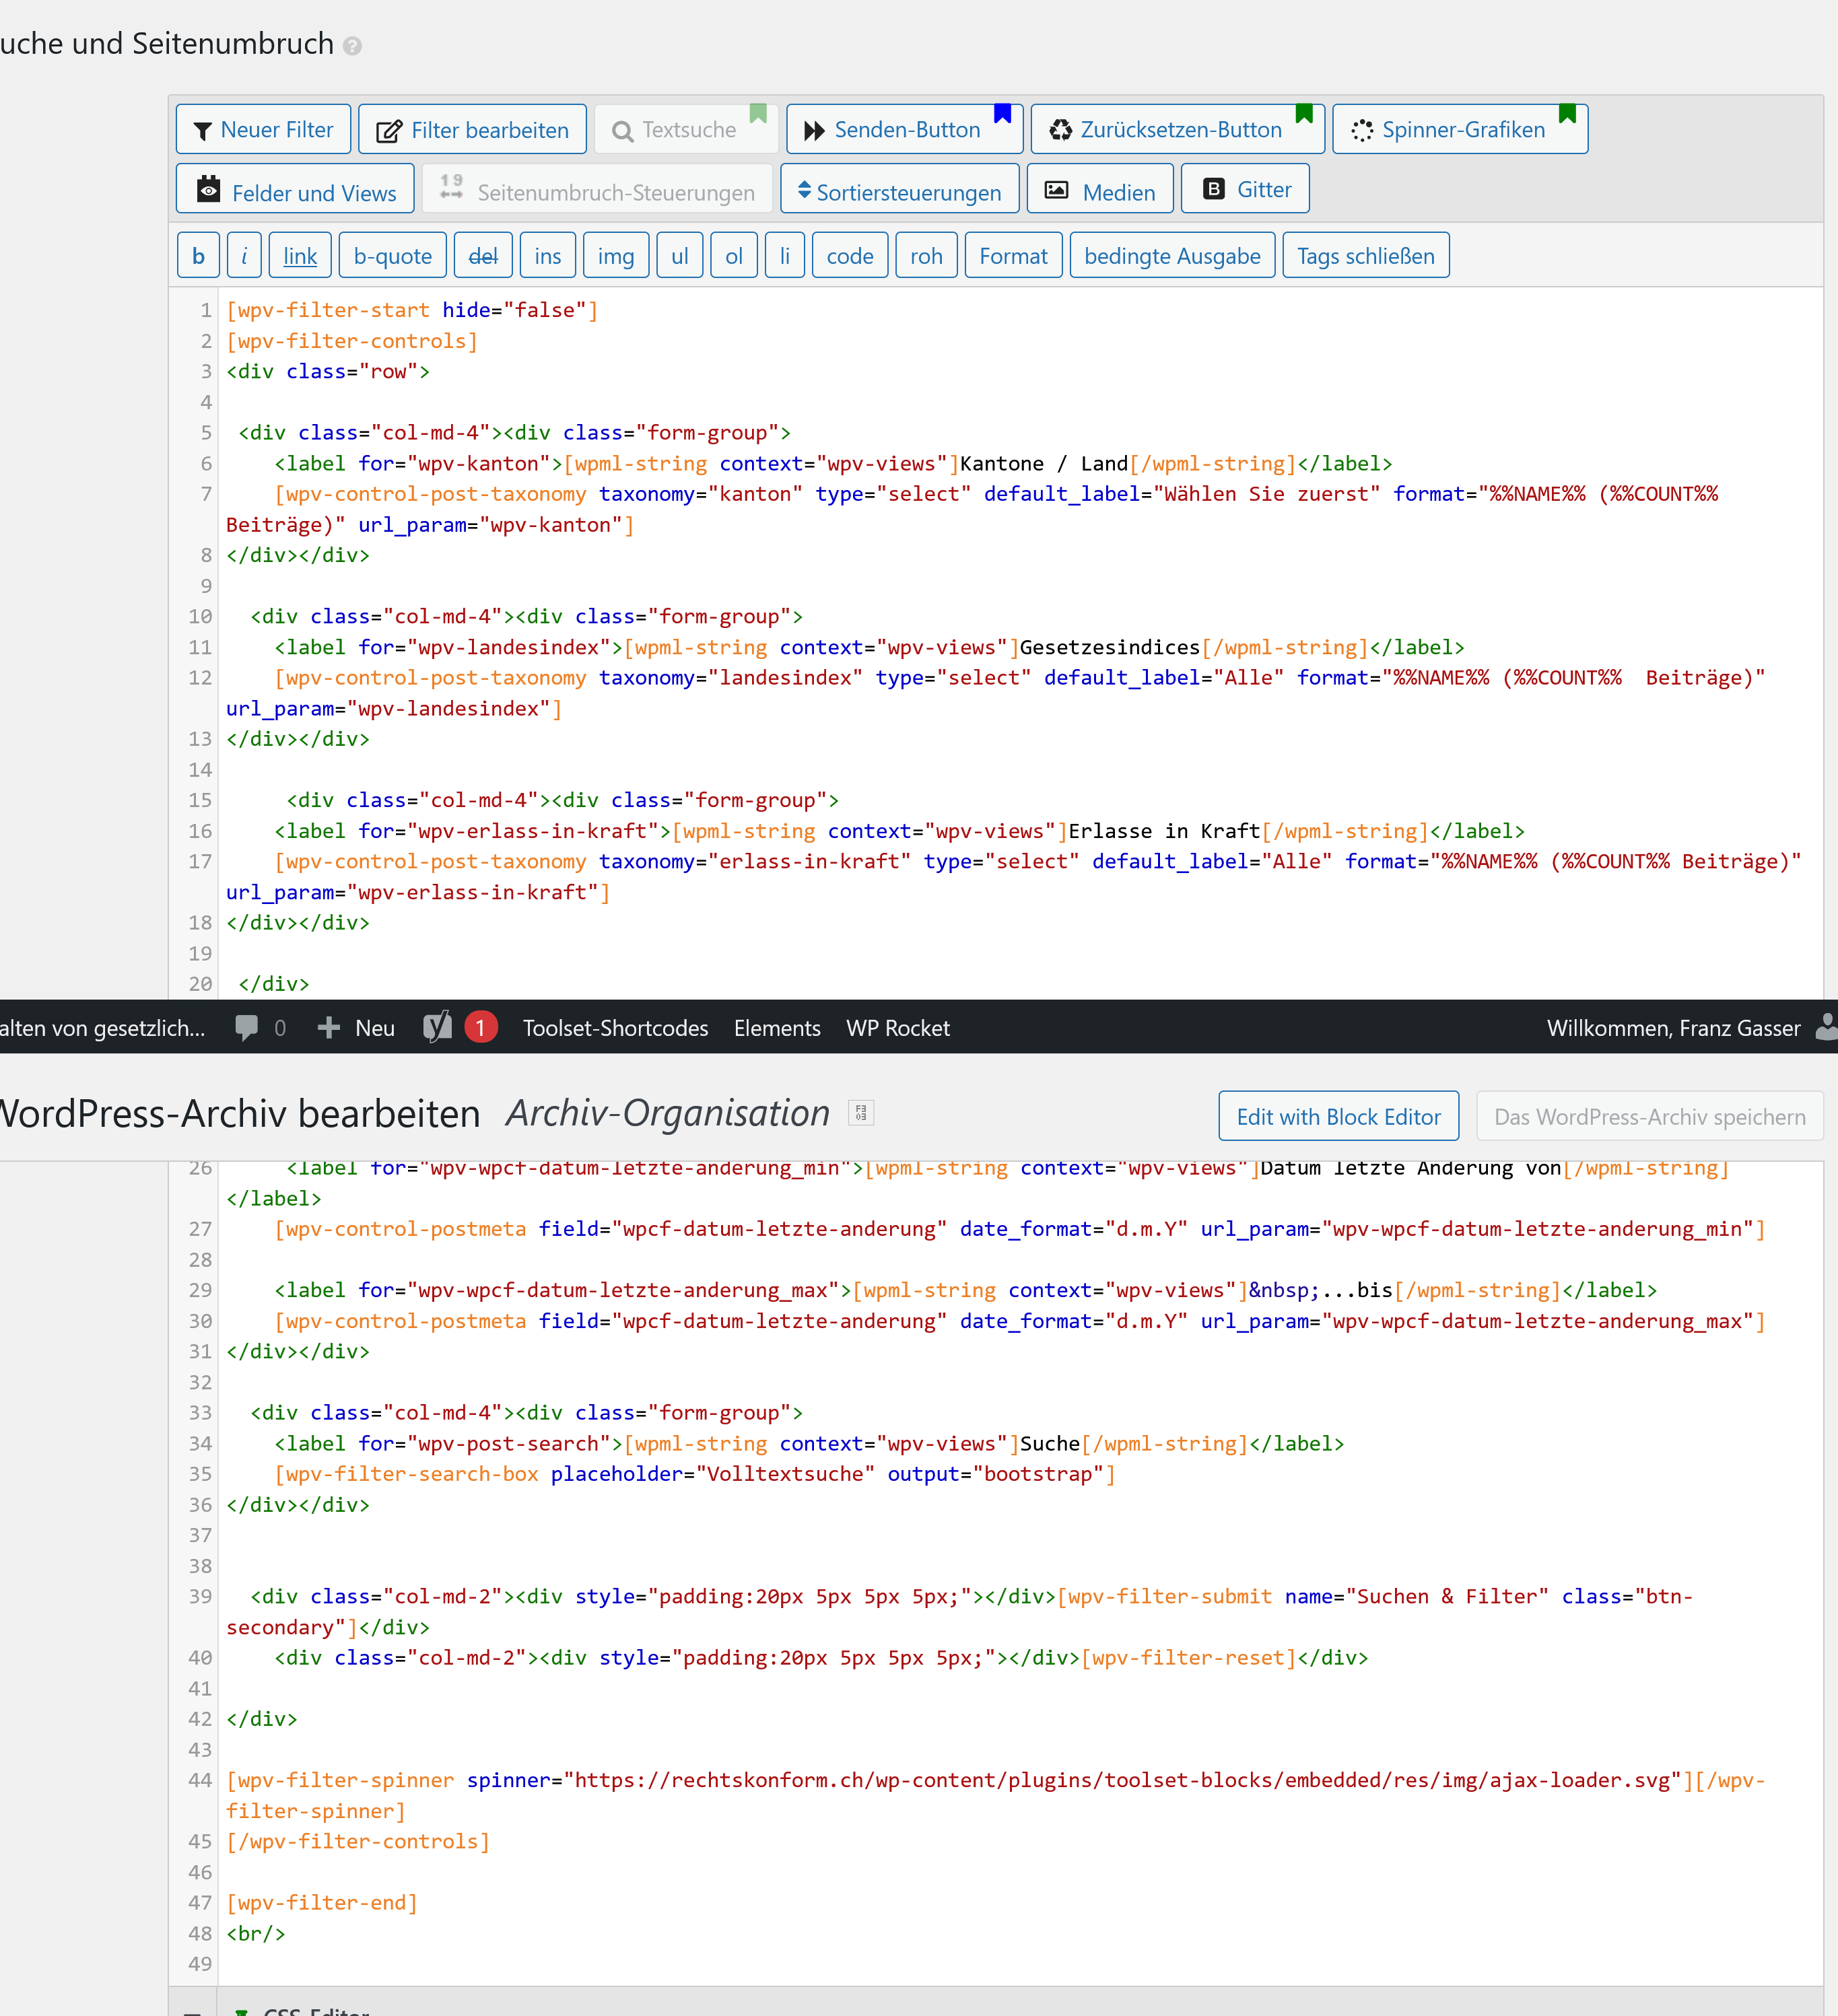Click placeholder="Volltextsuche" in line 35

point(713,1474)
